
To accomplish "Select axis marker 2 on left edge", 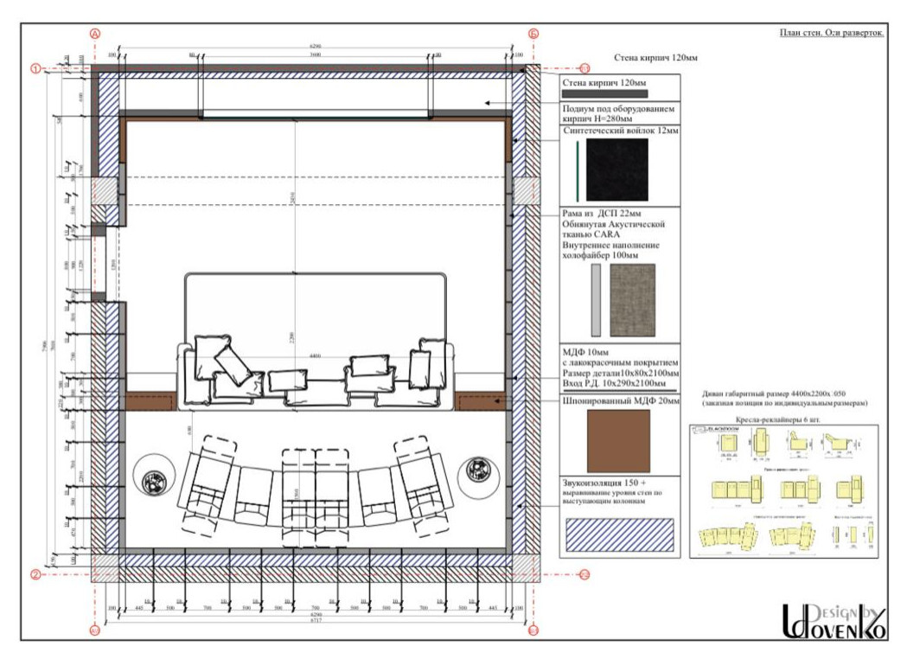I will tap(36, 573).
